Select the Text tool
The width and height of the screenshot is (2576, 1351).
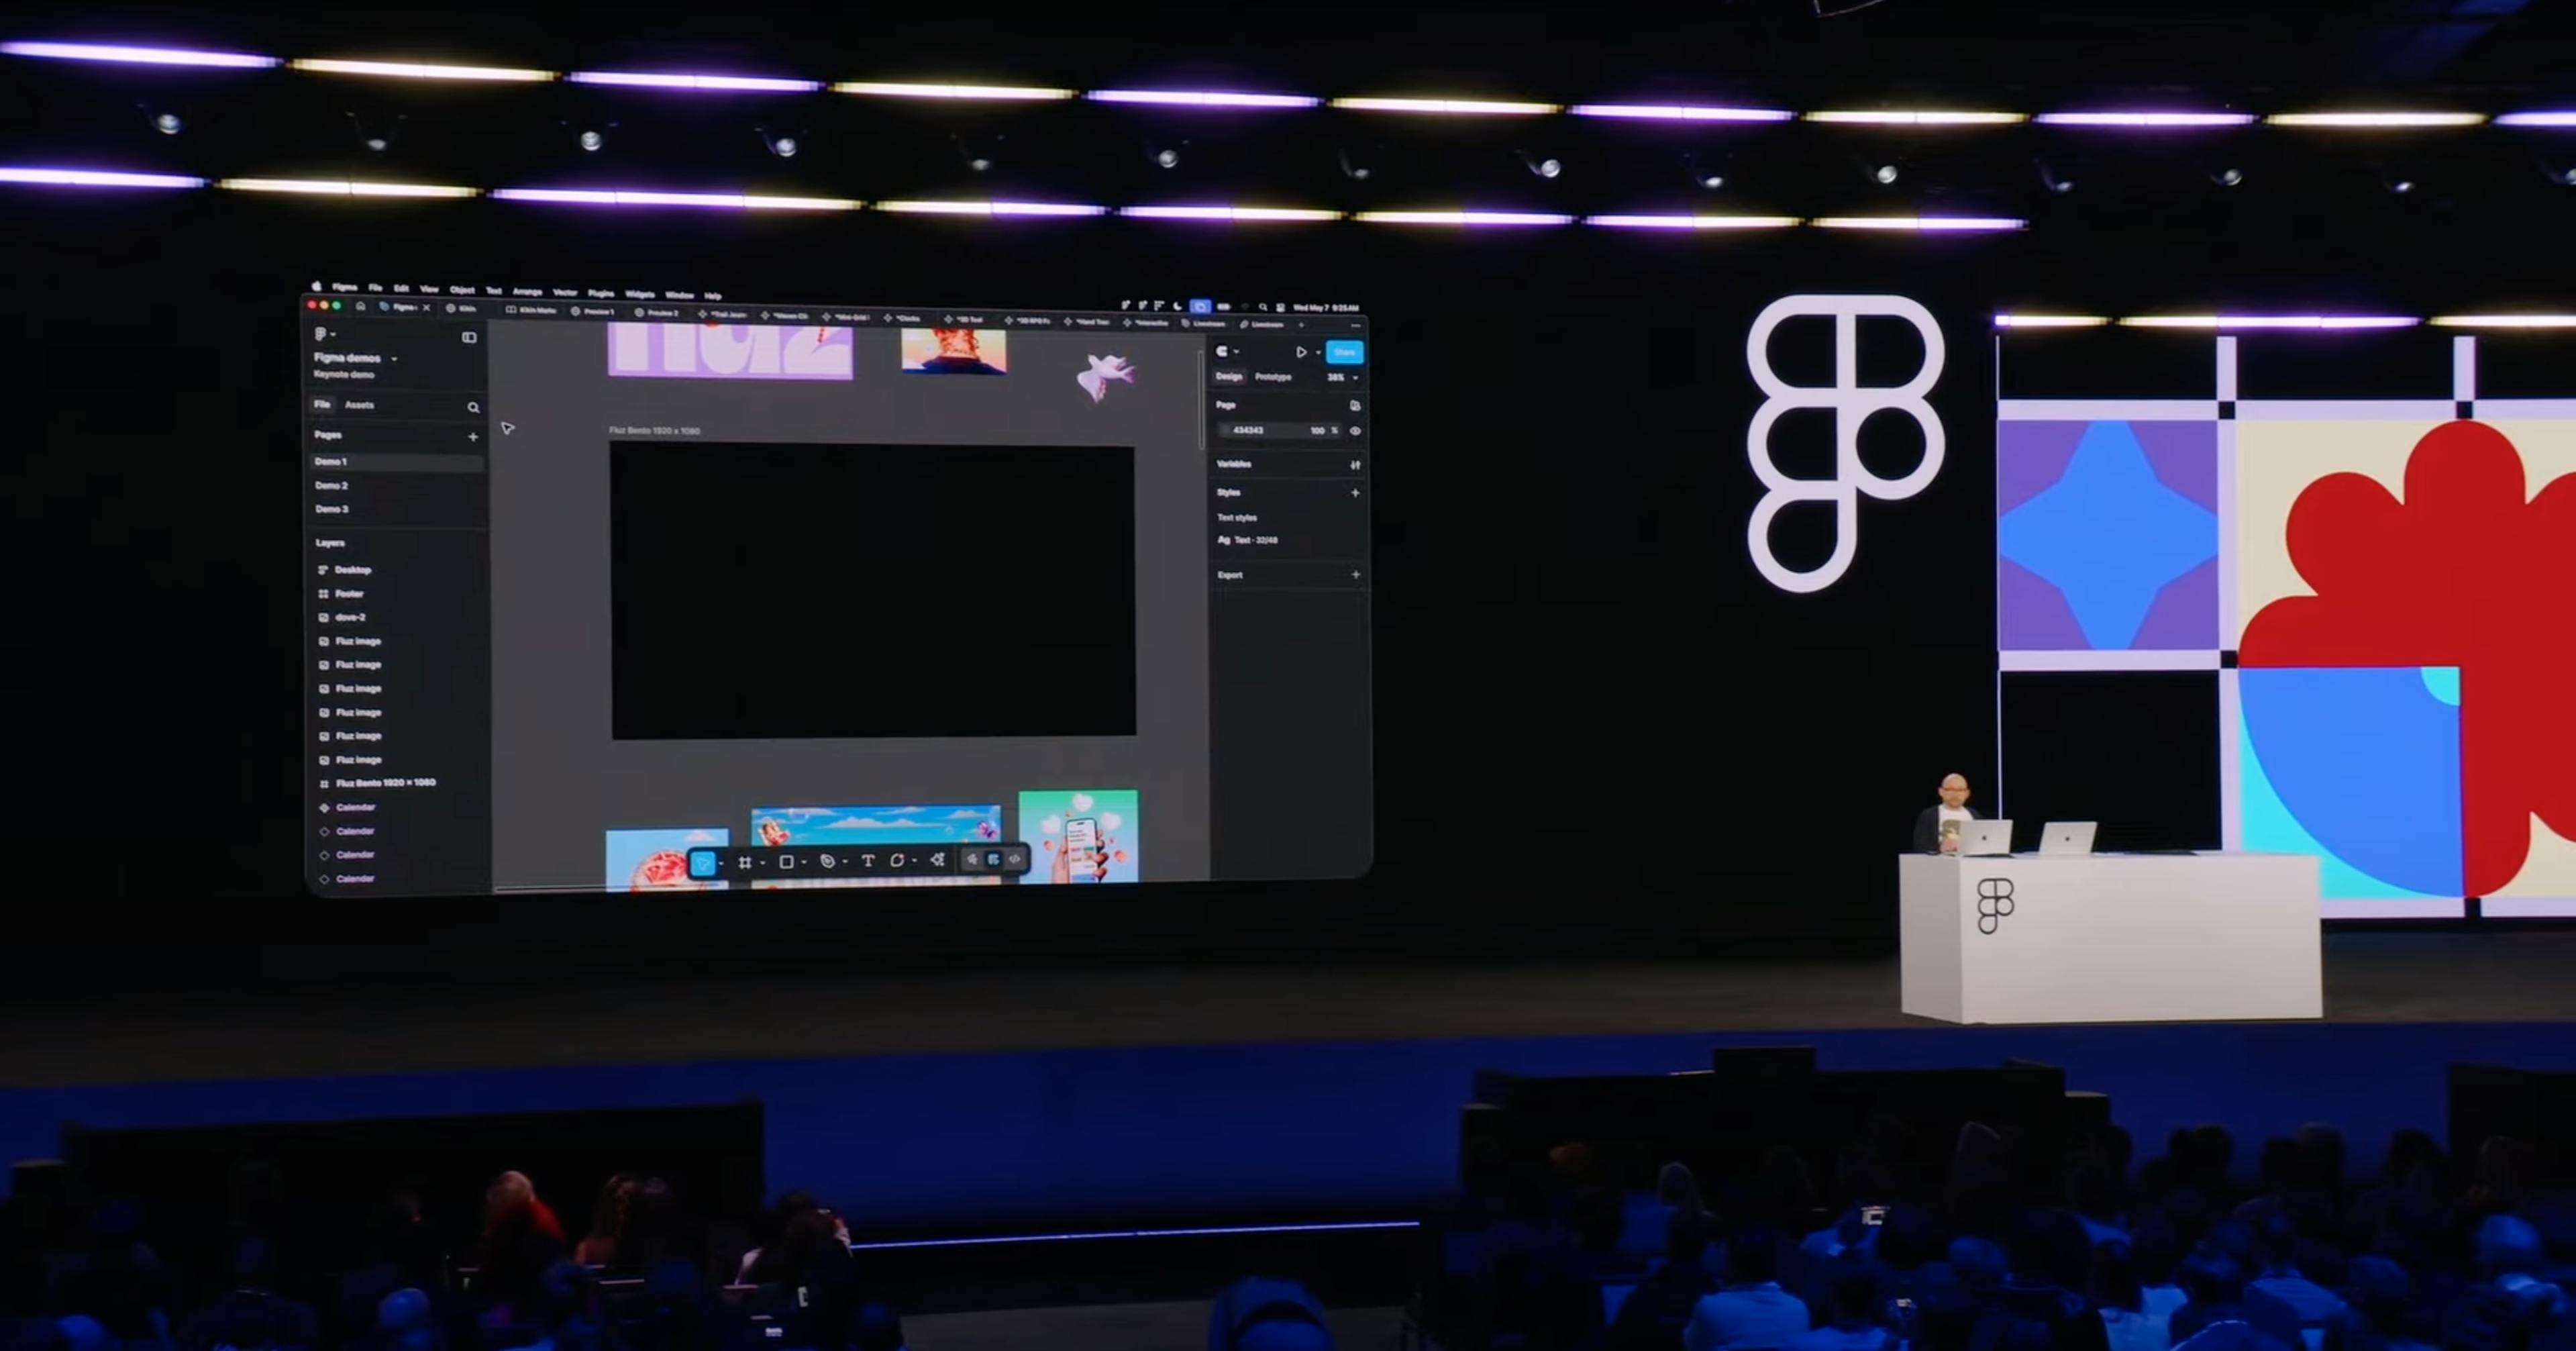tap(868, 861)
